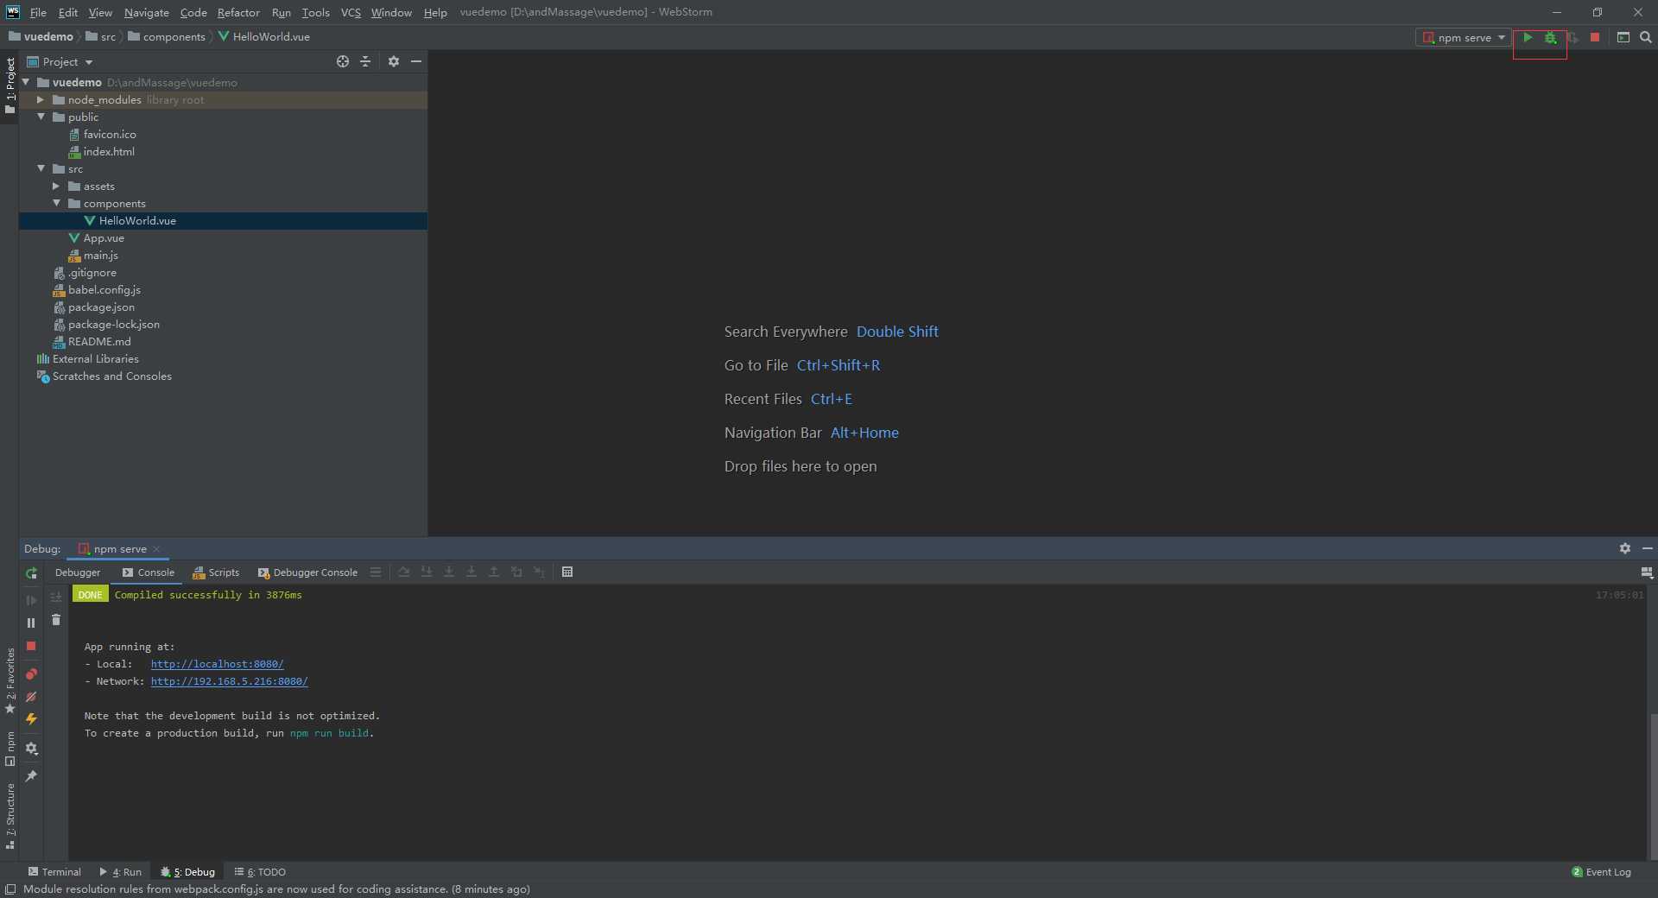Select the main.js file
This screenshot has height=898, width=1658.
100,255
